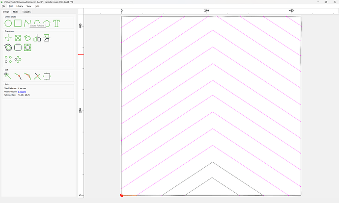
Task: Choose the Move transform tool
Action: pyautogui.click(x=8, y=38)
